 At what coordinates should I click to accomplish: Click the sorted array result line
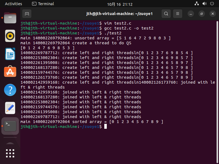point(92,122)
